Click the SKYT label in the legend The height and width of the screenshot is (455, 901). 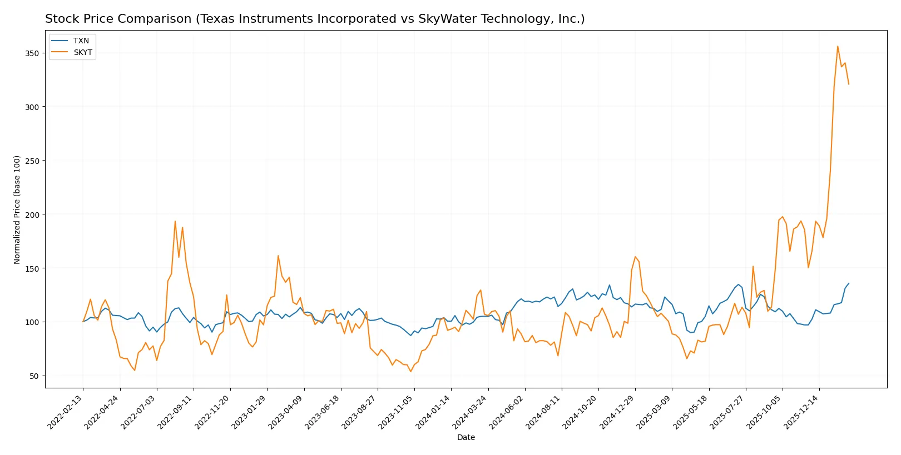tap(83, 52)
